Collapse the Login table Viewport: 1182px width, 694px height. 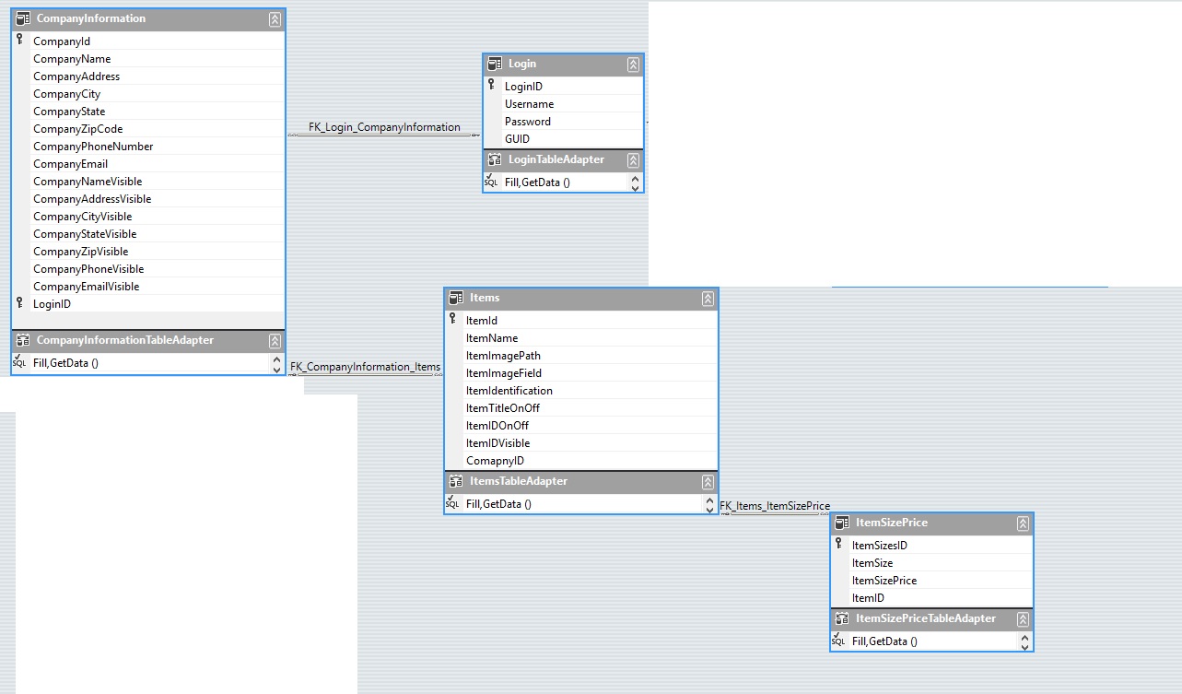(632, 64)
